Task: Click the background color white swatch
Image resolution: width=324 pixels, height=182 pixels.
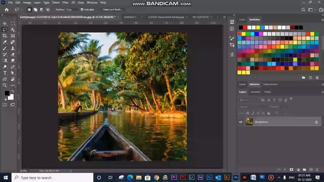Action: coord(11,97)
